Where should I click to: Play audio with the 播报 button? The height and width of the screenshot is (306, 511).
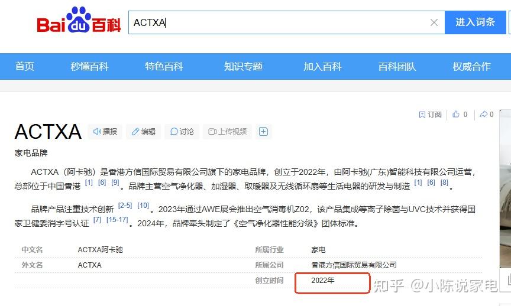tap(105, 132)
